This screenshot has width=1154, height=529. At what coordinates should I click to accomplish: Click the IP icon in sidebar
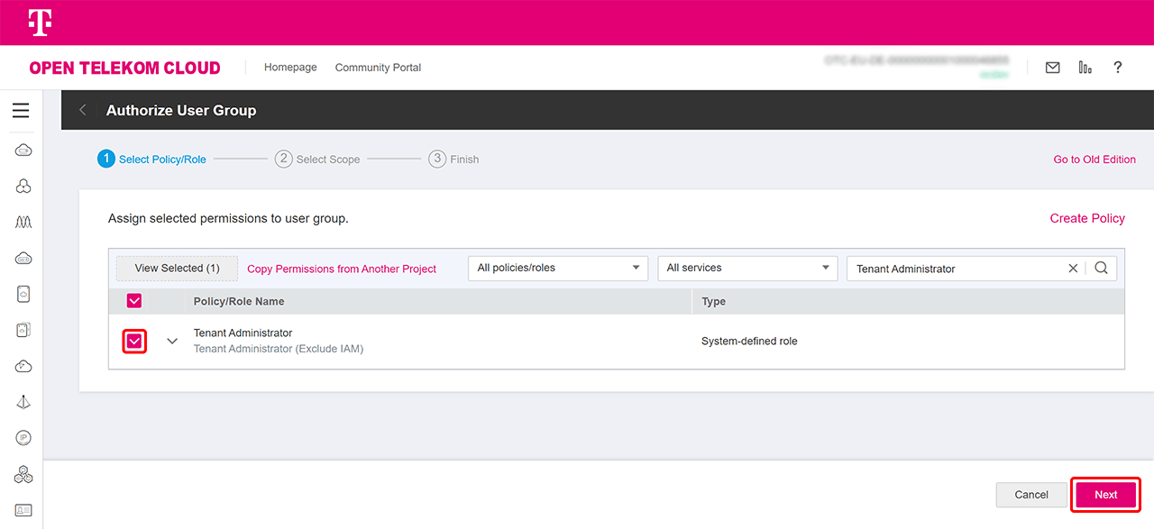23,438
